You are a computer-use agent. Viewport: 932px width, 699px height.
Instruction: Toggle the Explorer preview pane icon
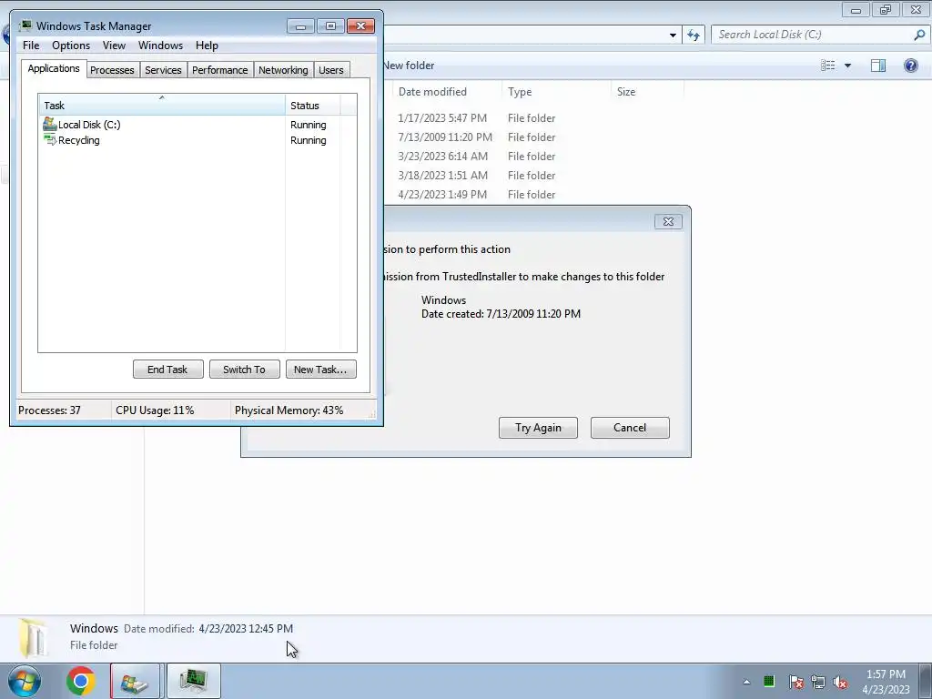tap(878, 66)
